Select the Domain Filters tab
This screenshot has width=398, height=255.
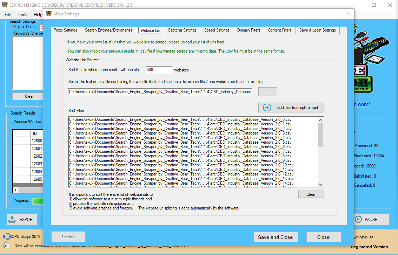[x=248, y=30]
